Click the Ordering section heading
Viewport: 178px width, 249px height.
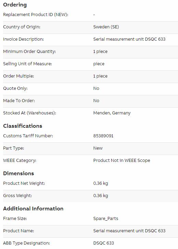pos(15,5)
